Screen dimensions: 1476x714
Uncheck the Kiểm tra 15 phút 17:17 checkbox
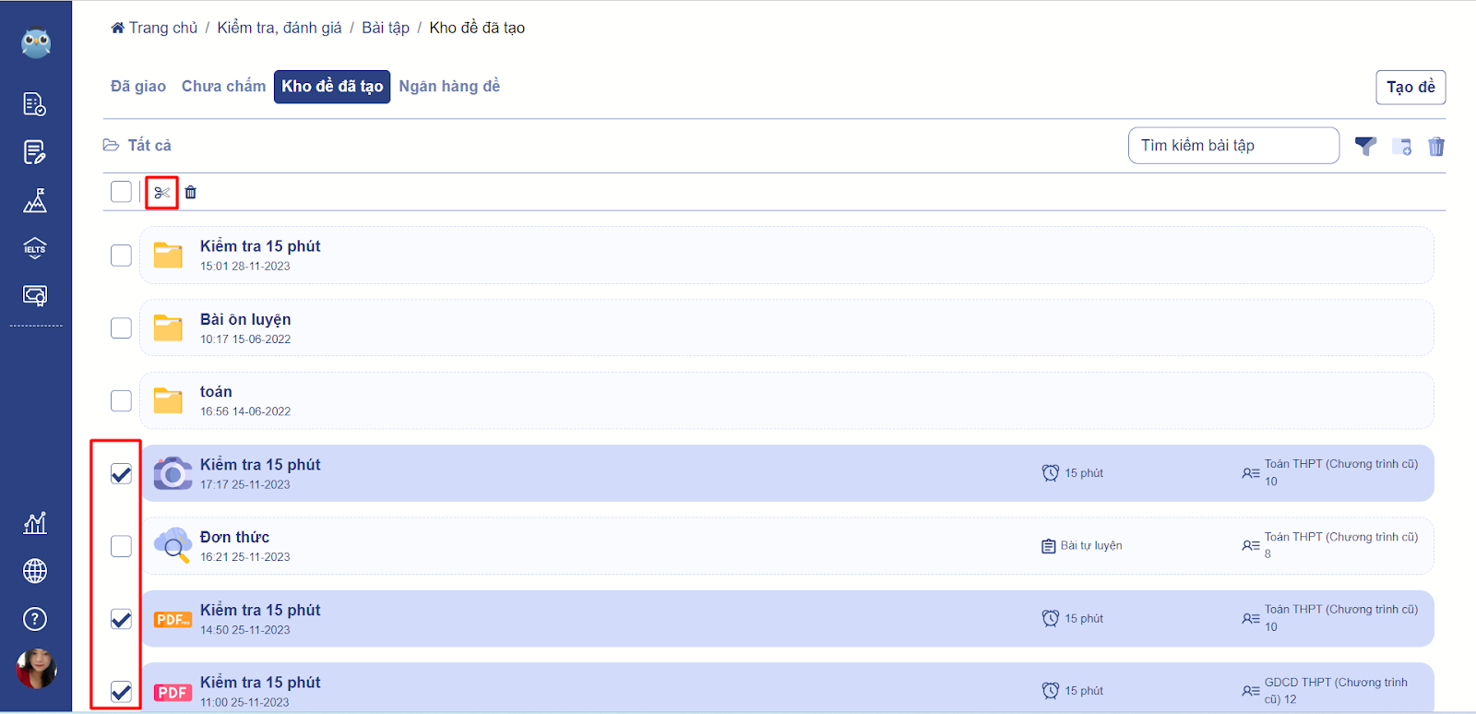click(121, 473)
